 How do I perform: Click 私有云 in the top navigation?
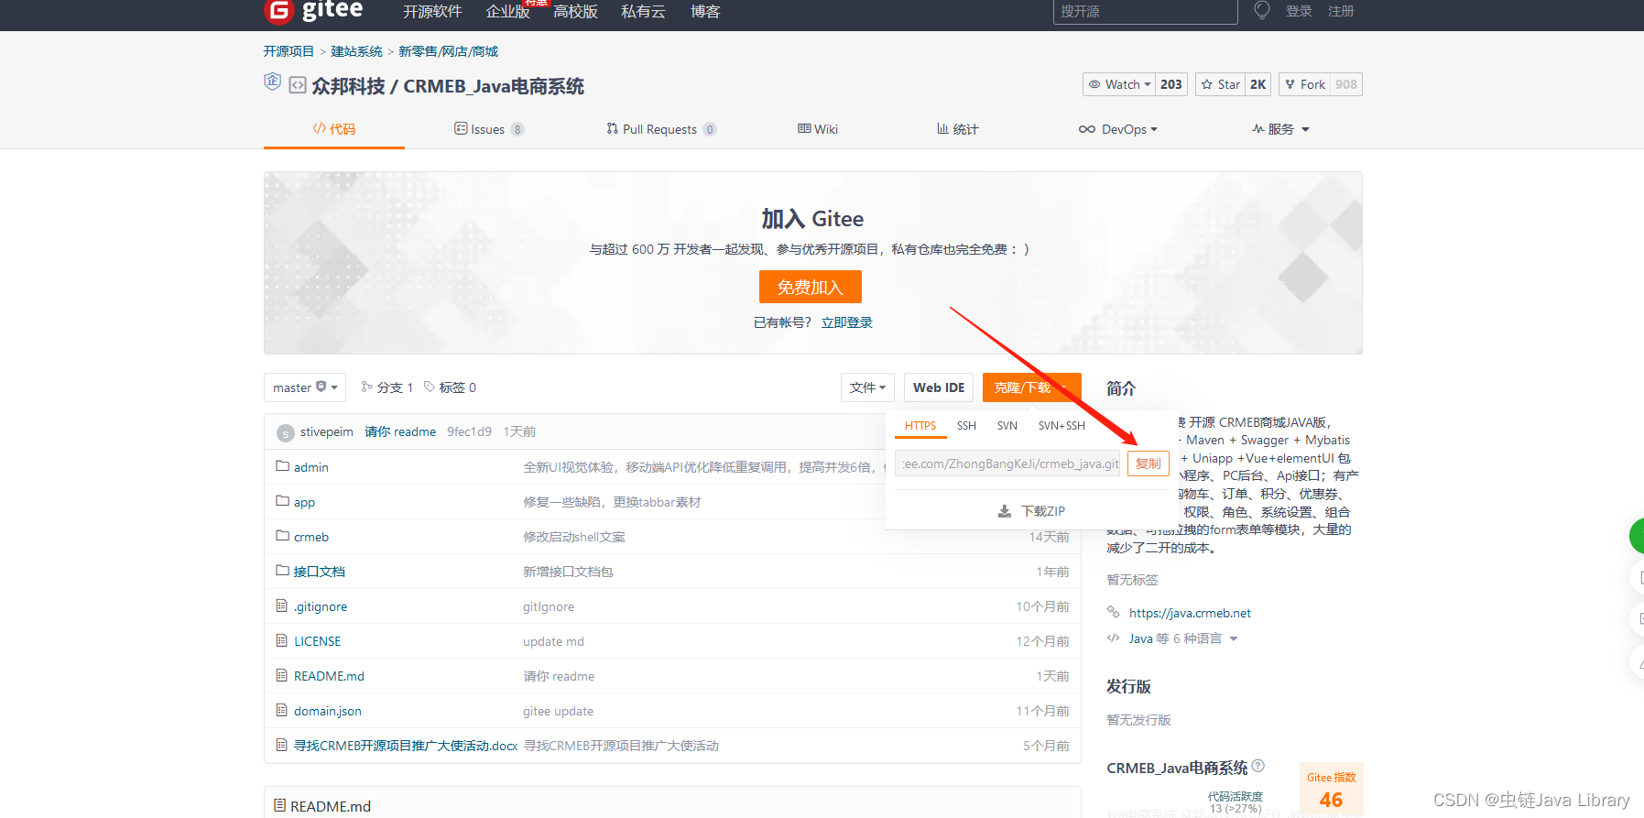coord(643,11)
